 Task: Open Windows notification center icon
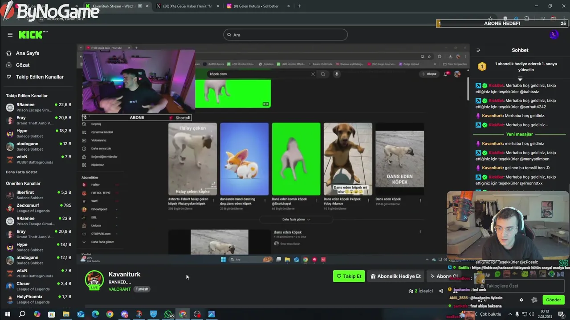click(x=561, y=314)
